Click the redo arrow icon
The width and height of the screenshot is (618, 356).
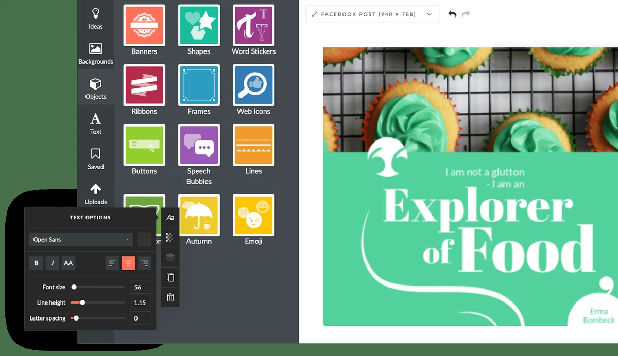466,14
